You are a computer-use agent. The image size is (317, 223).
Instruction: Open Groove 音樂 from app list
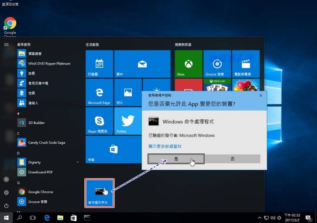click(x=48, y=202)
